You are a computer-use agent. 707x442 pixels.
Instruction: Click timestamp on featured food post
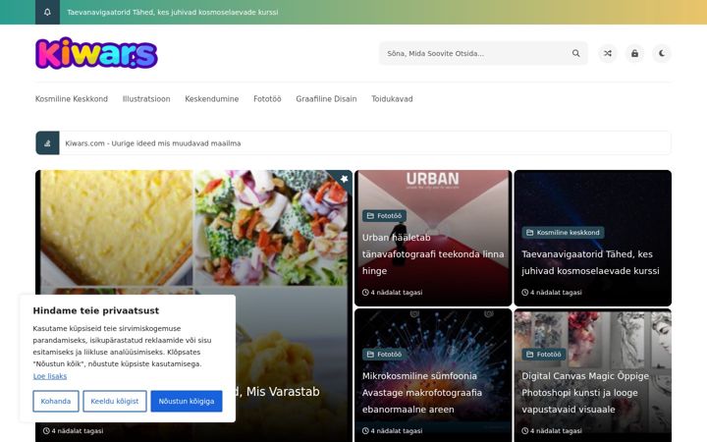point(73,431)
